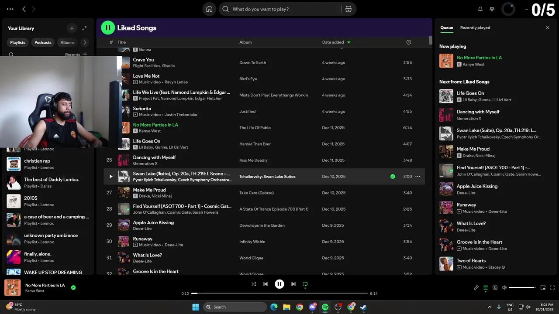This screenshot has height=314, width=559.
Task: Toggle repeat mode
Action: point(305,284)
